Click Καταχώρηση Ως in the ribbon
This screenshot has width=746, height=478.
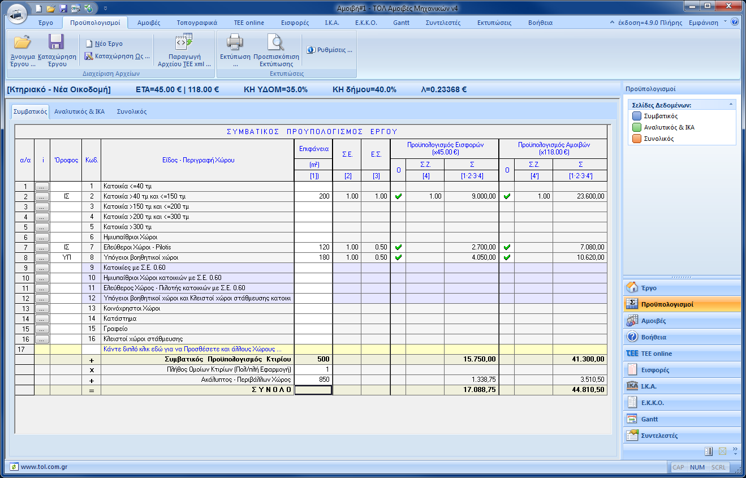(x=118, y=56)
